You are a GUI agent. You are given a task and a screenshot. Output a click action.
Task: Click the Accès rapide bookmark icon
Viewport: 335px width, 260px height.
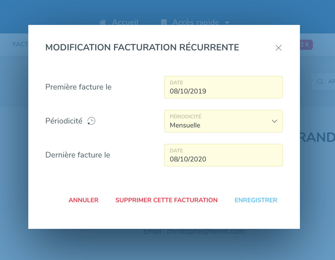tap(164, 22)
